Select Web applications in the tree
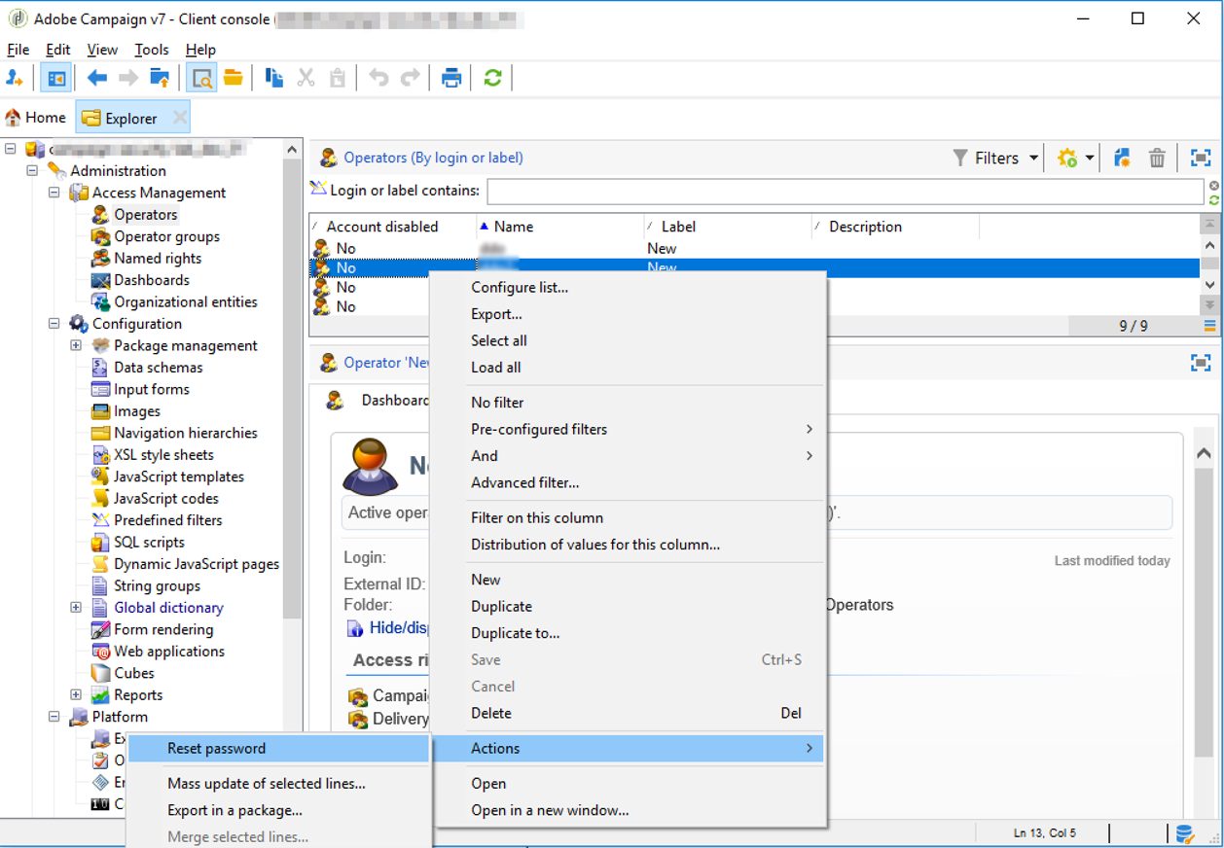Screen dimensions: 1224x848 tap(169, 652)
